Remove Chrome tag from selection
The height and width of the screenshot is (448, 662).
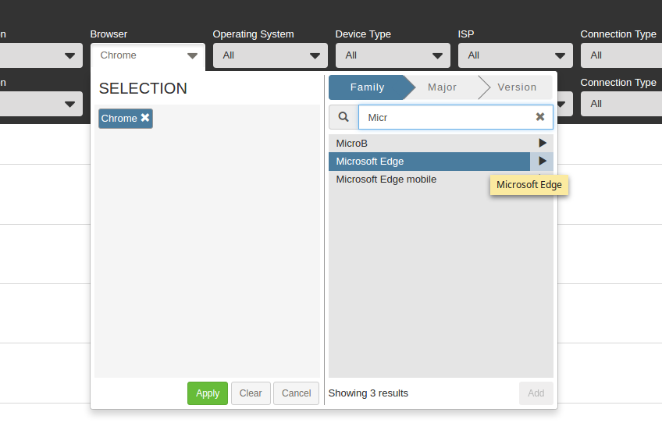145,118
